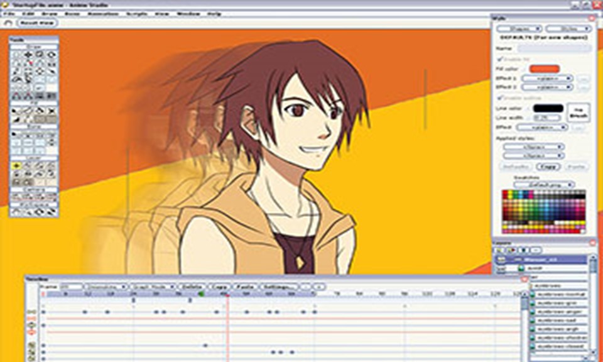Click the Line width value field
Viewport: 603px width, 362px height.
547,118
